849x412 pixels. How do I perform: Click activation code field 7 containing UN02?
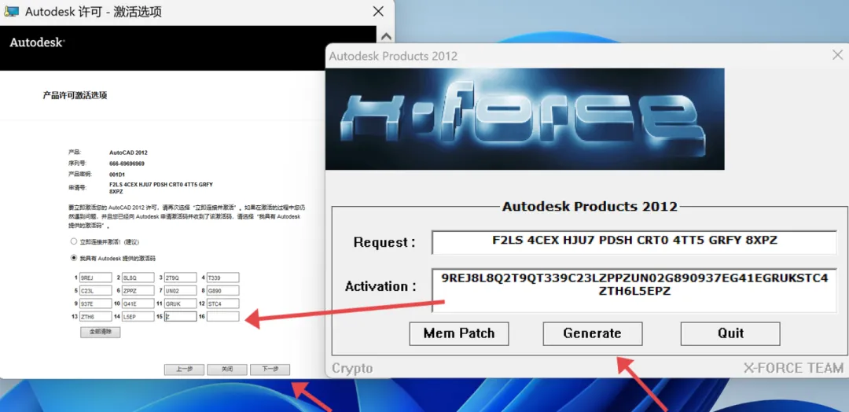point(180,291)
